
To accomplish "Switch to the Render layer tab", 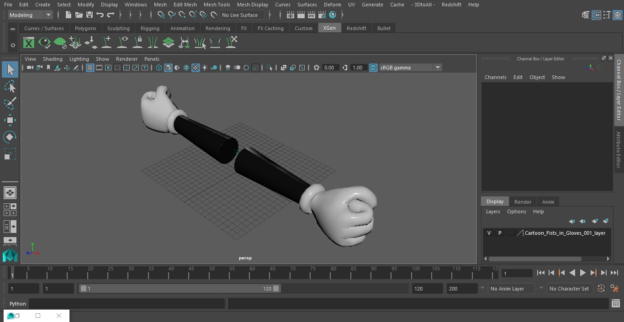I will pos(523,202).
